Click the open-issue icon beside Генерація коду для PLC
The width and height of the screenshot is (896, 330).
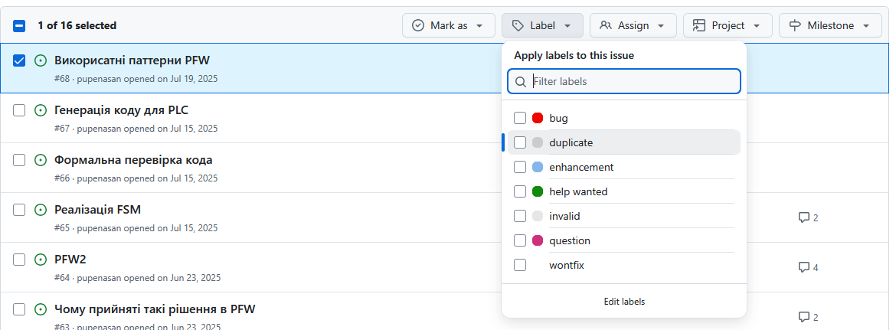41,110
